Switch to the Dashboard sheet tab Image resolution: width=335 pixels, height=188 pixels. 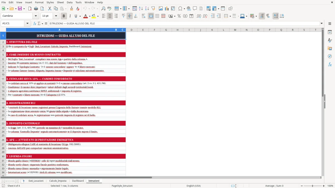tap(78, 181)
